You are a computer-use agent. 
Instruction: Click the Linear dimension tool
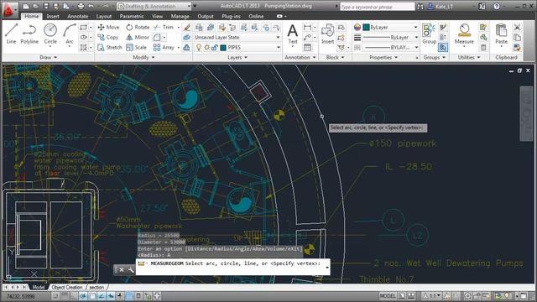click(307, 27)
